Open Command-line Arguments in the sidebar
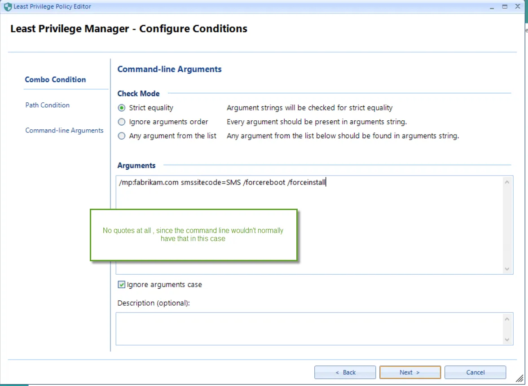 (64, 131)
